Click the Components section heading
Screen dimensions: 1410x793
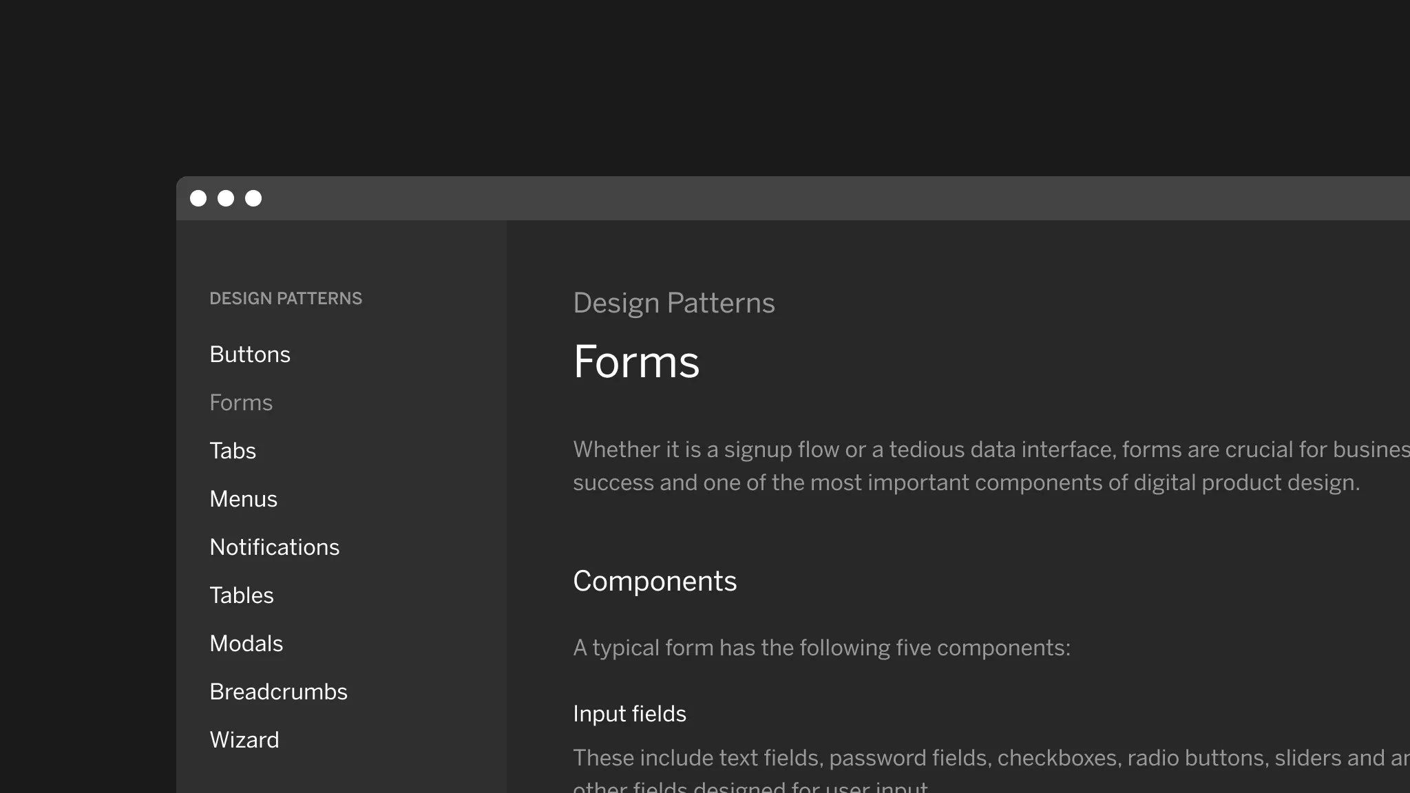[x=655, y=582]
